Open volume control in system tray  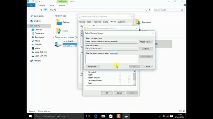pyautogui.click(x=164, y=116)
